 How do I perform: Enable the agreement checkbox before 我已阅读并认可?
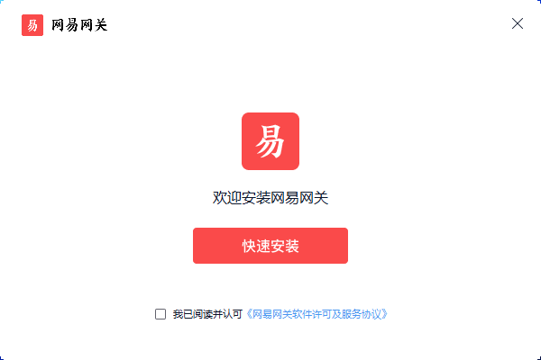click(160, 314)
